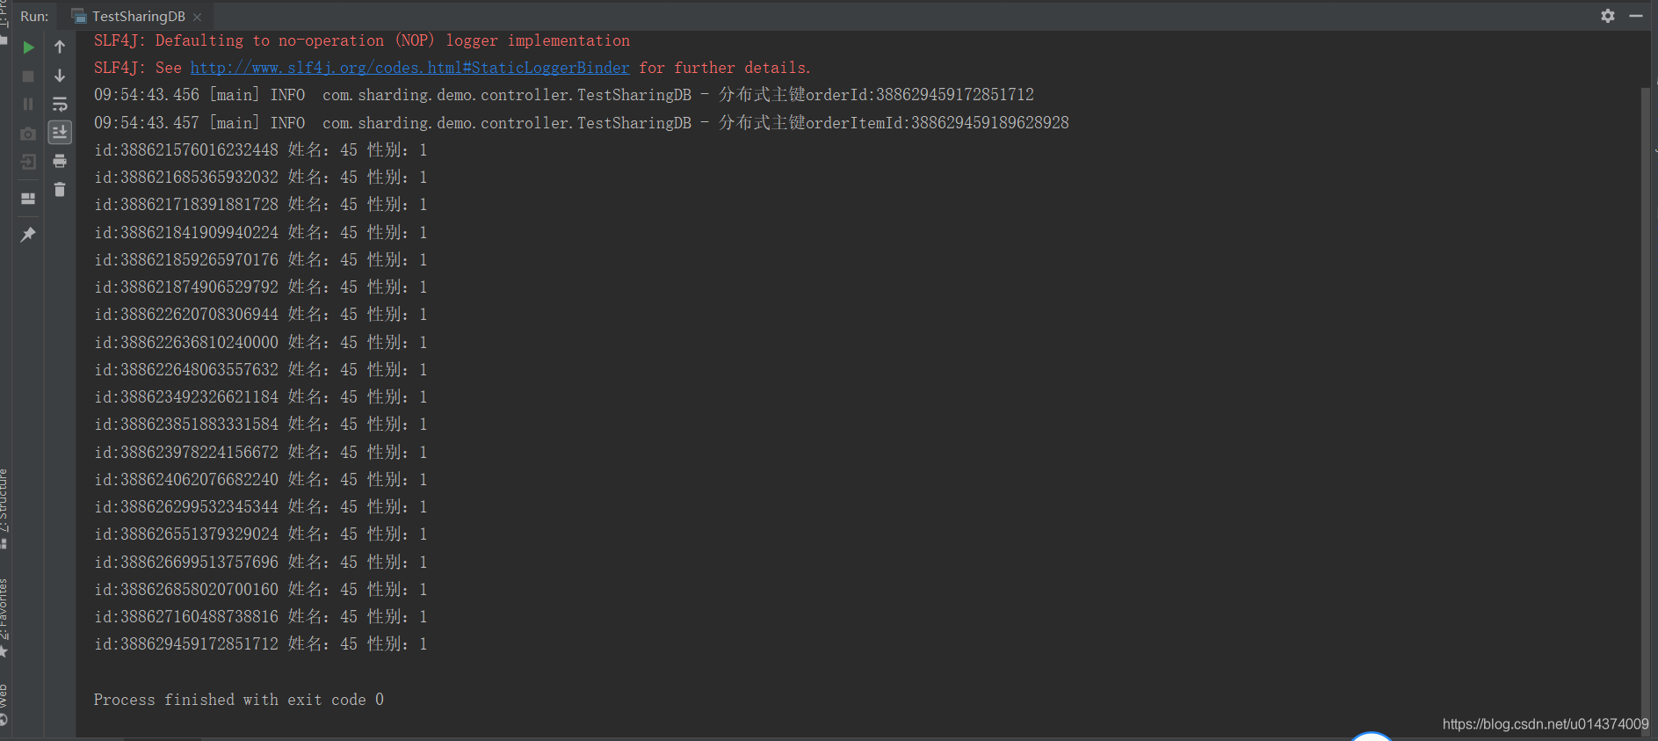Click the Stop process square icon
The height and width of the screenshot is (741, 1658).
pos(28,76)
